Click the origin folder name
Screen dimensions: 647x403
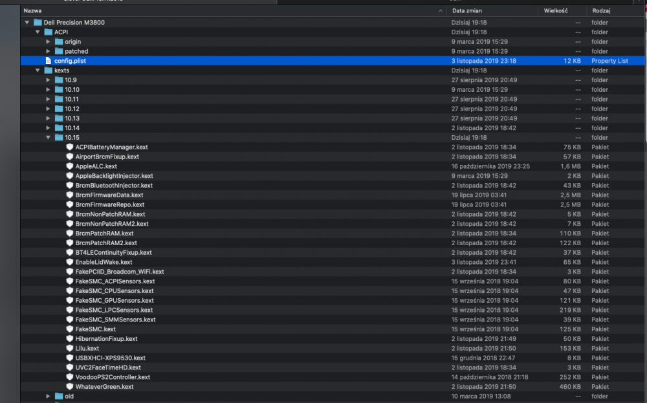click(x=72, y=41)
